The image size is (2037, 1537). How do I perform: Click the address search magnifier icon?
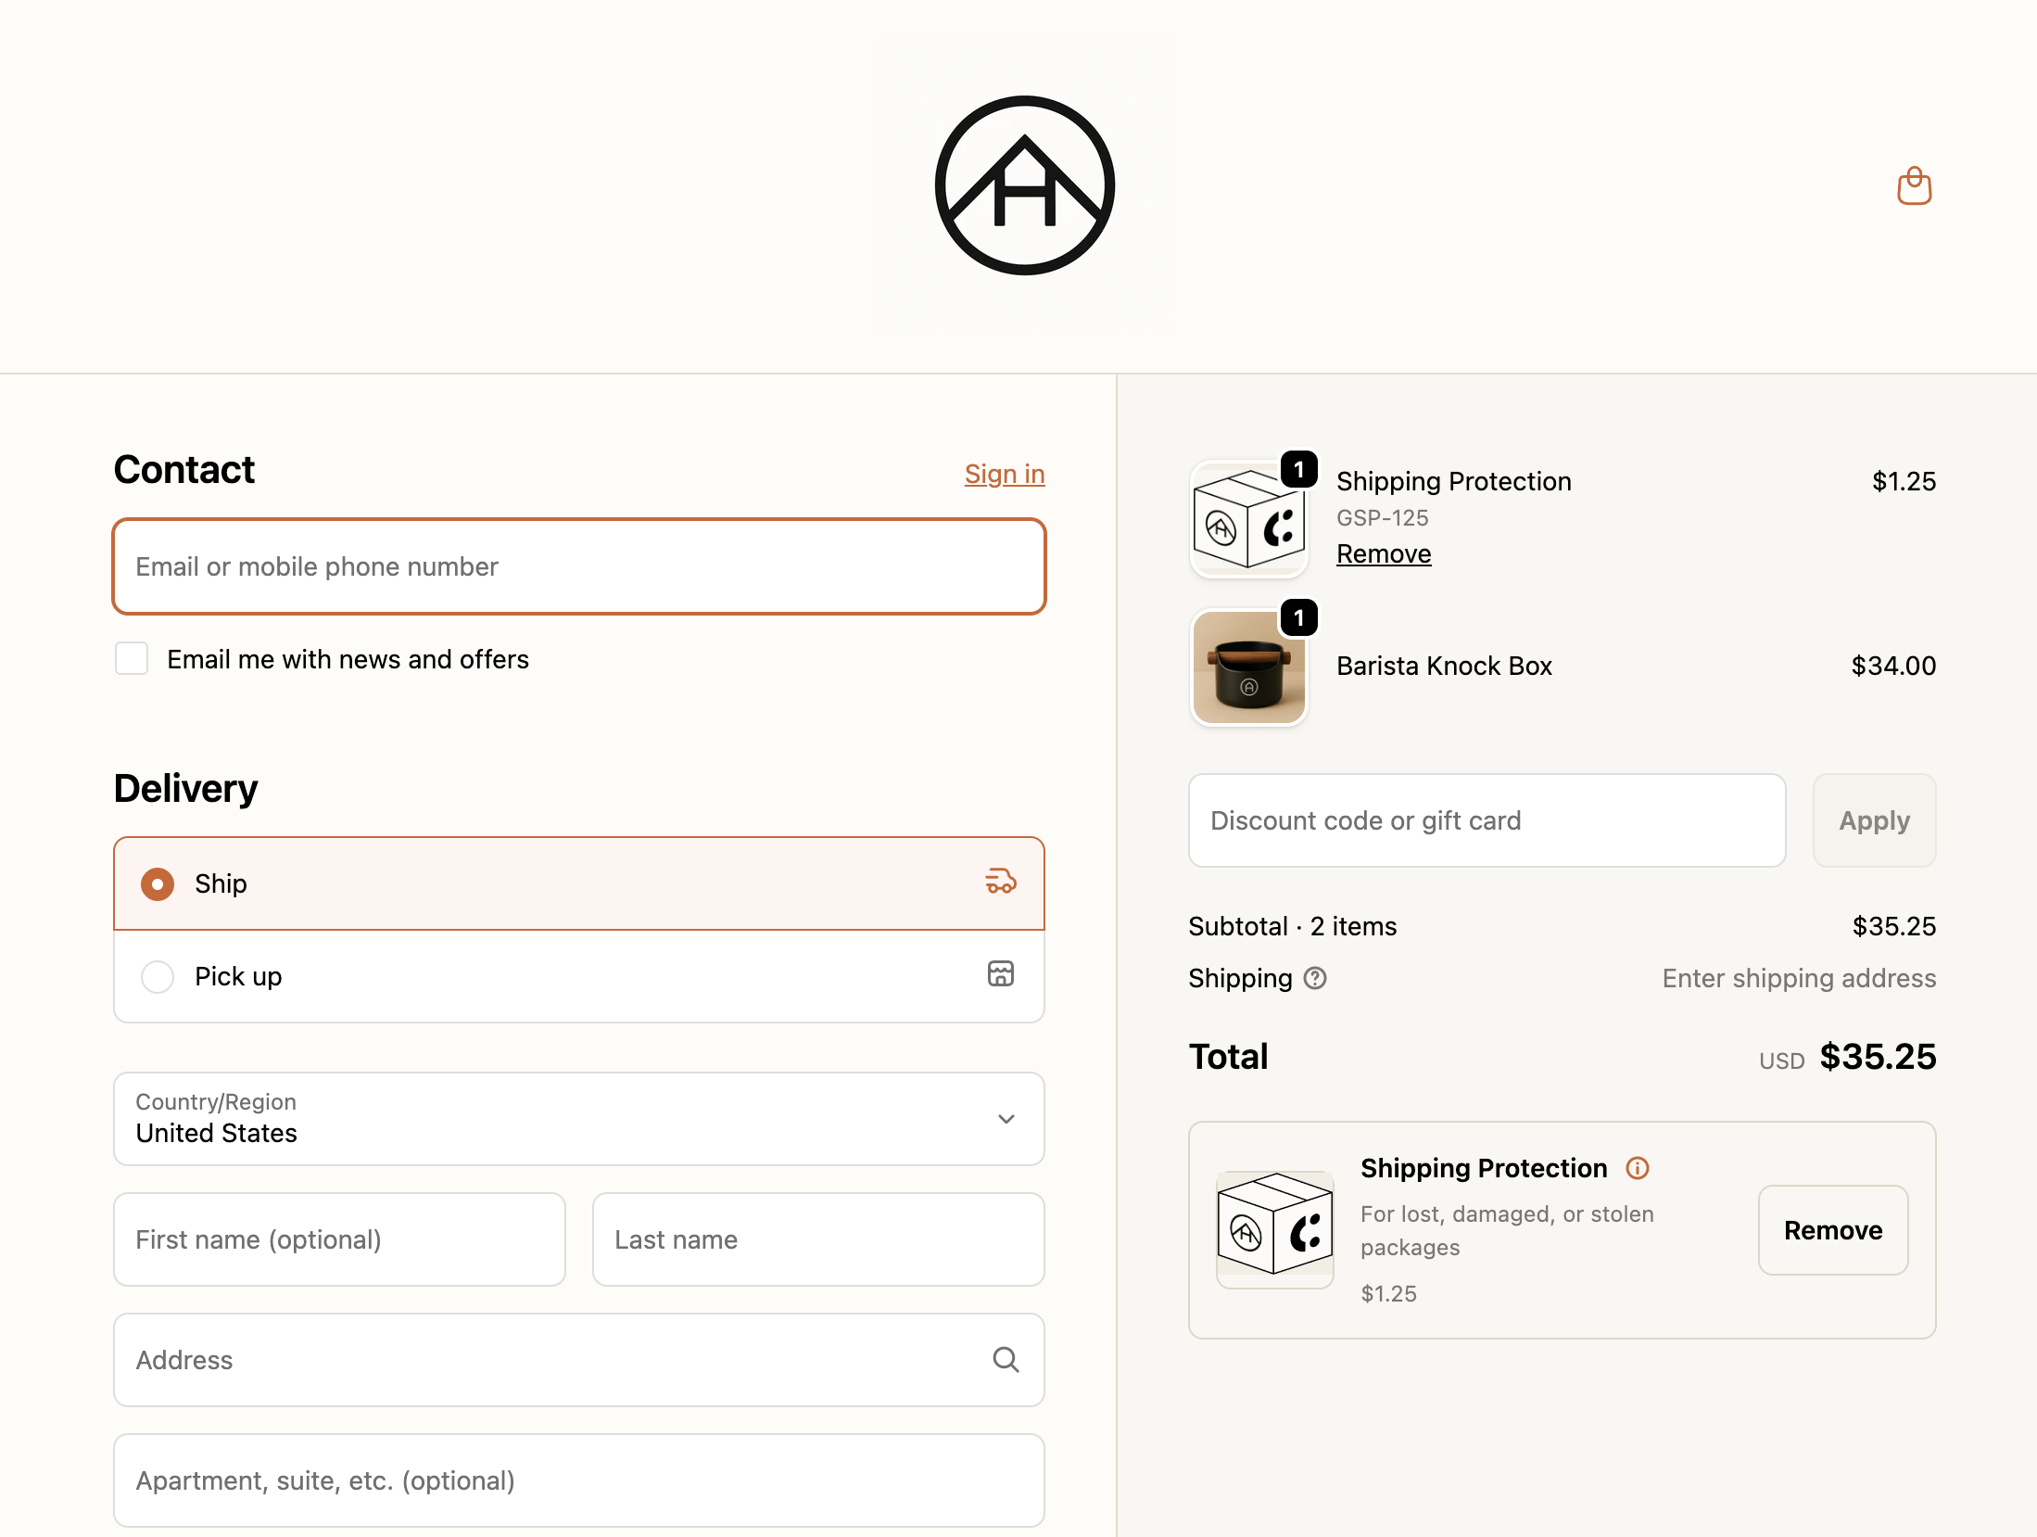pos(1006,1360)
